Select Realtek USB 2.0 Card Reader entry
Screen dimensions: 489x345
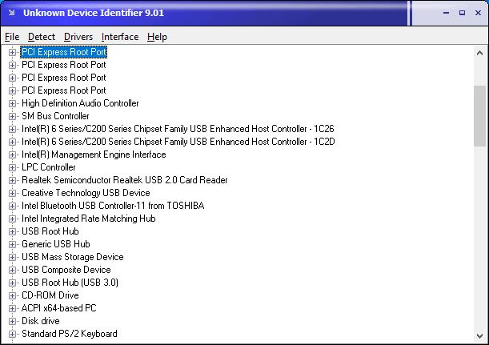tap(124, 180)
